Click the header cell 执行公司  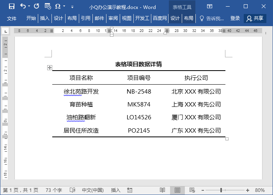pos(196,78)
